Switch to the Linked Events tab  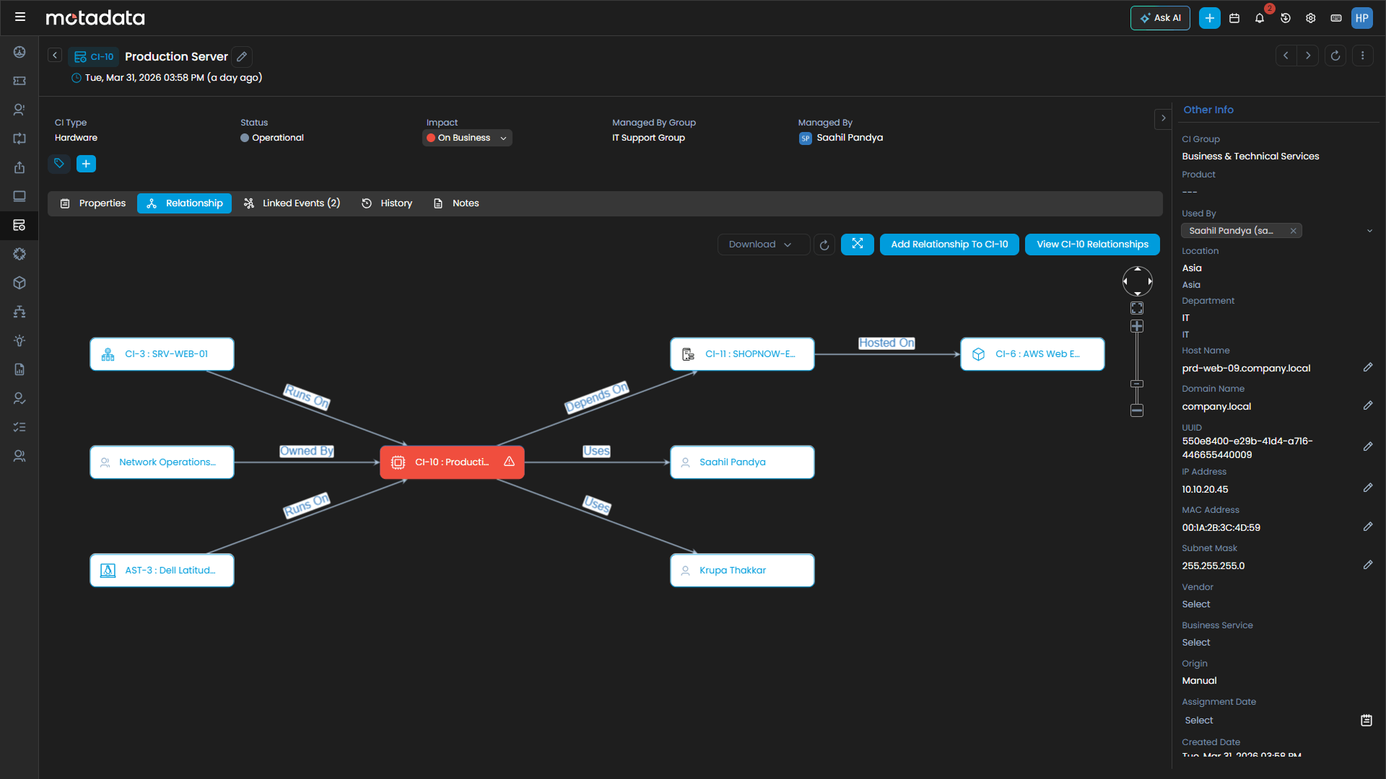(x=292, y=203)
